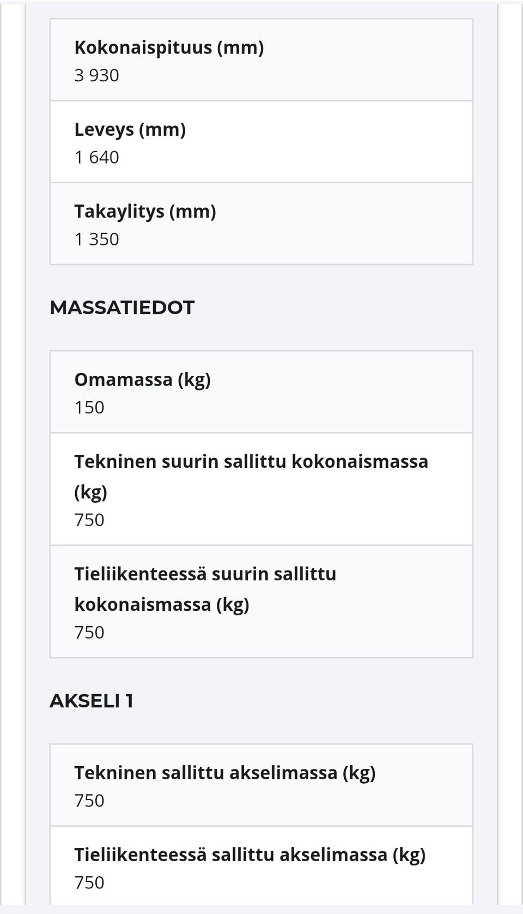Select the 750 under Tekninen suurin kokonaismassa

coord(89,520)
